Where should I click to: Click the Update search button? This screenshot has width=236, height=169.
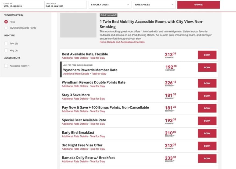point(199,5)
